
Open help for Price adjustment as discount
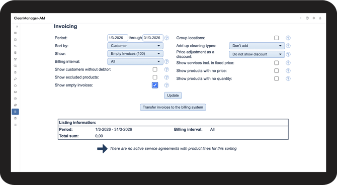click(288, 54)
